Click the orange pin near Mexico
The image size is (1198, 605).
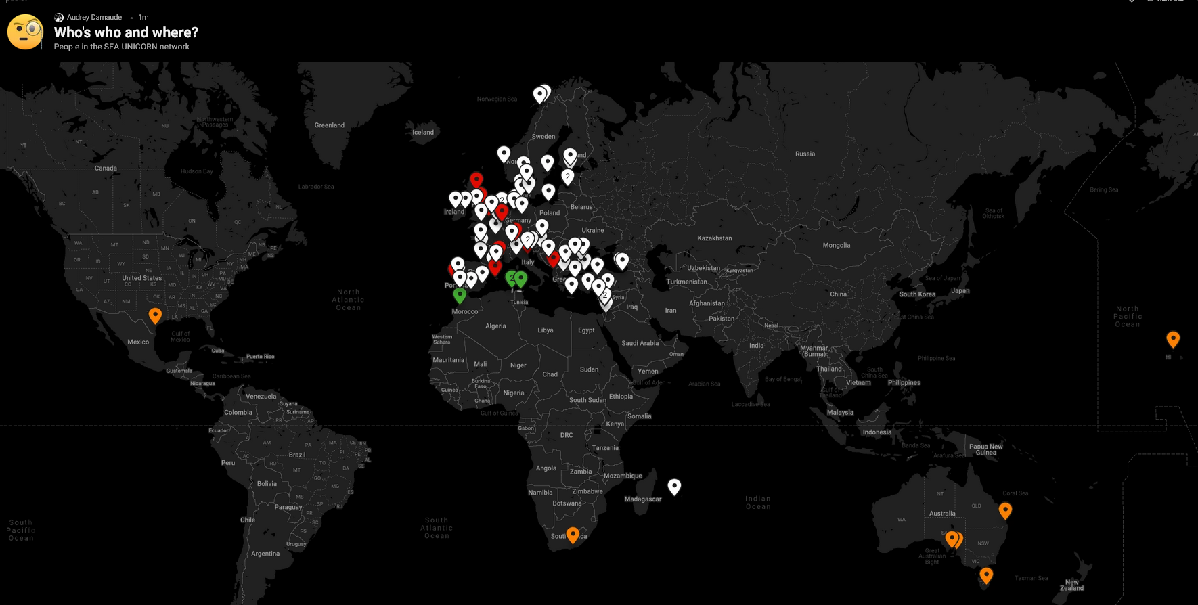point(155,315)
